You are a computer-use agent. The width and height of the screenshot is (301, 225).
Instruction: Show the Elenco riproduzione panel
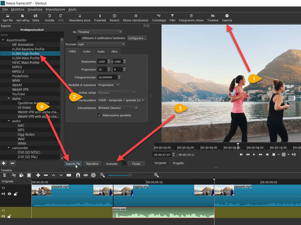click(135, 18)
